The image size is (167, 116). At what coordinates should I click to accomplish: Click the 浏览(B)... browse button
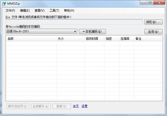[x=154, y=22]
